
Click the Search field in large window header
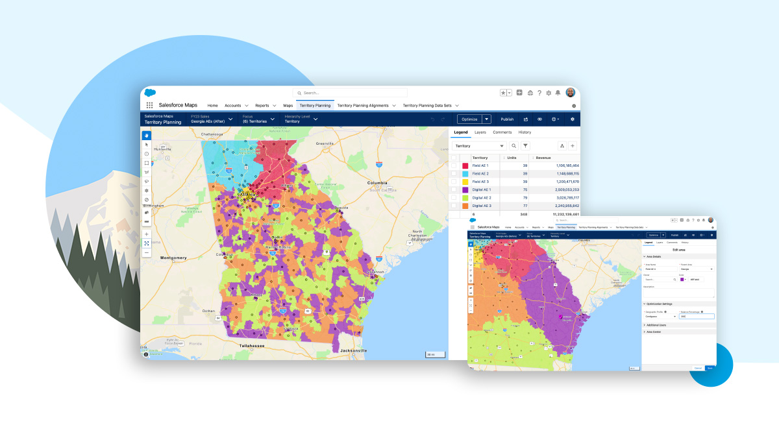(x=351, y=93)
